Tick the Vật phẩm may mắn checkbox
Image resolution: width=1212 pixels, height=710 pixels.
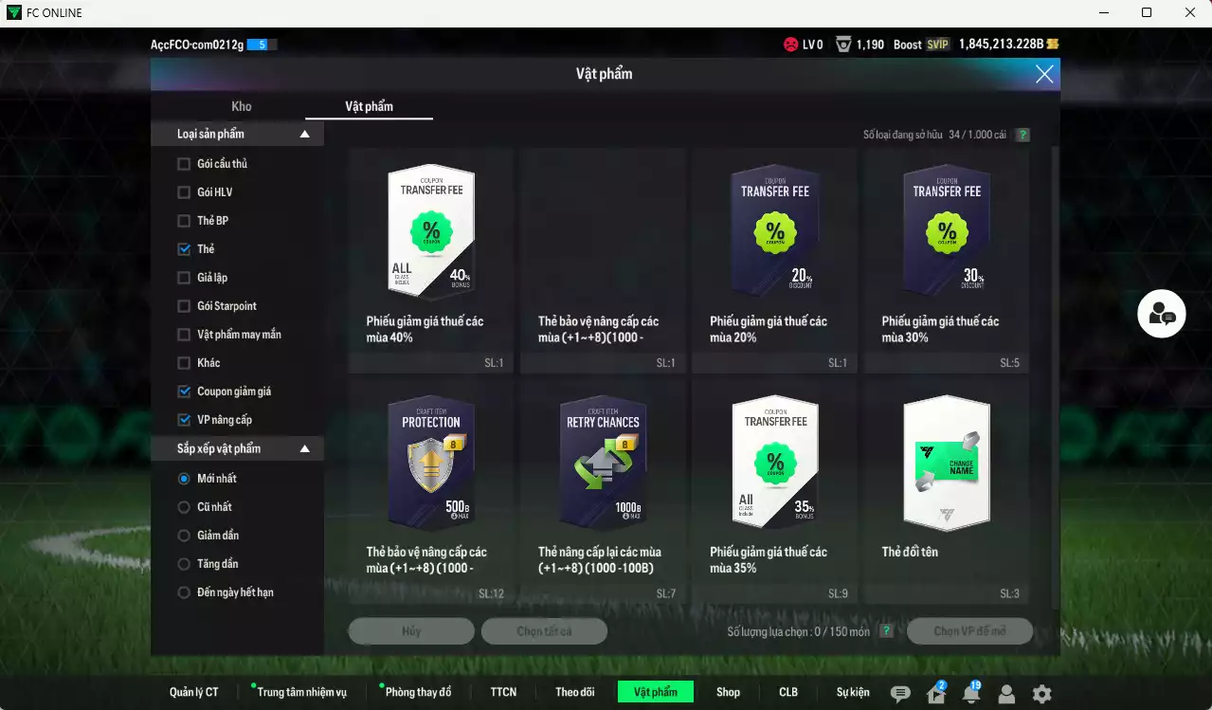point(184,335)
